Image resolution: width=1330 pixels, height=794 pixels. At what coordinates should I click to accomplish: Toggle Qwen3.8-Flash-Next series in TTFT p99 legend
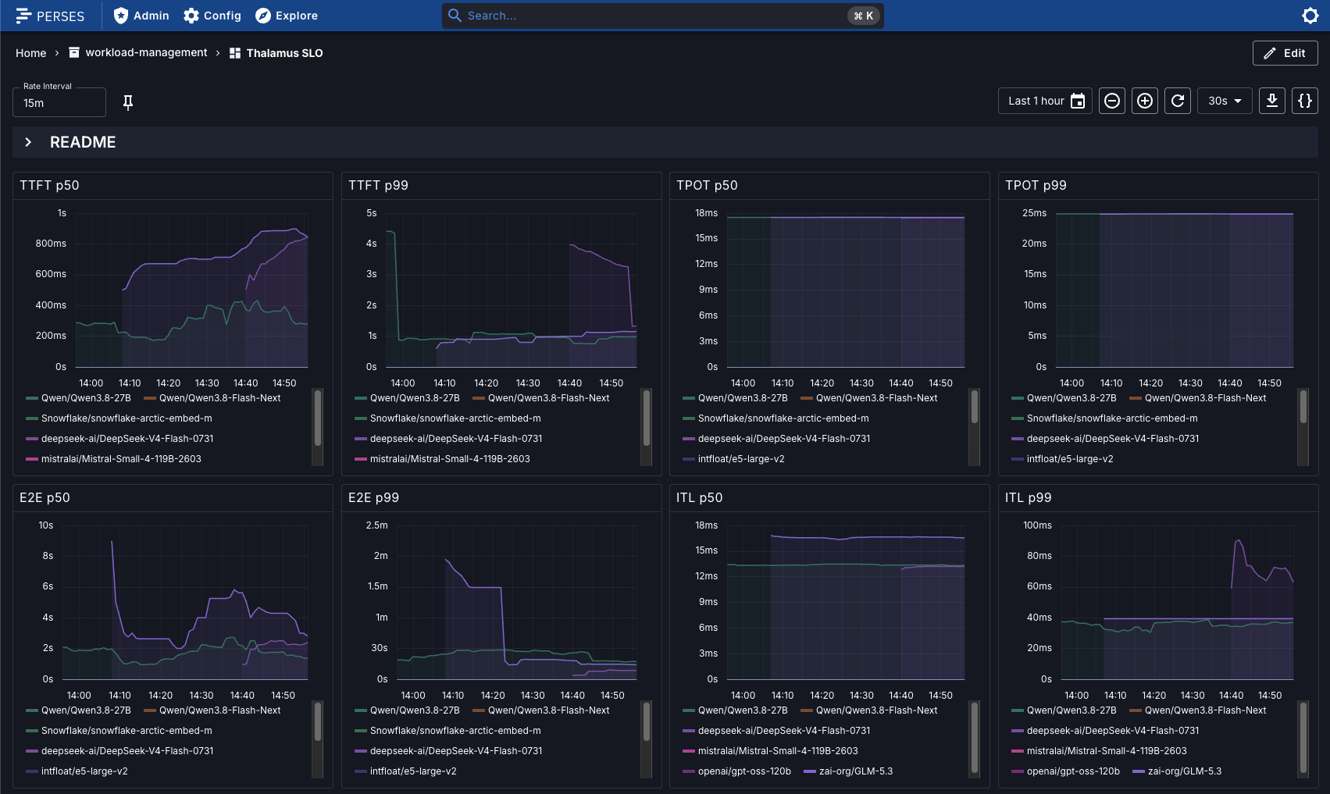(x=540, y=398)
